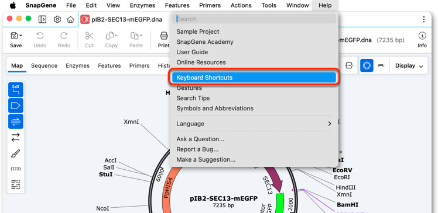Open the three-dot more options menu

click(x=424, y=19)
